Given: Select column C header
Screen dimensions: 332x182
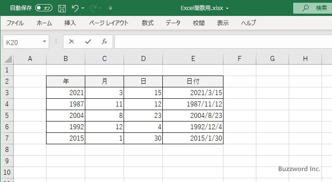Looking at the screenshot, I should click(104, 59).
